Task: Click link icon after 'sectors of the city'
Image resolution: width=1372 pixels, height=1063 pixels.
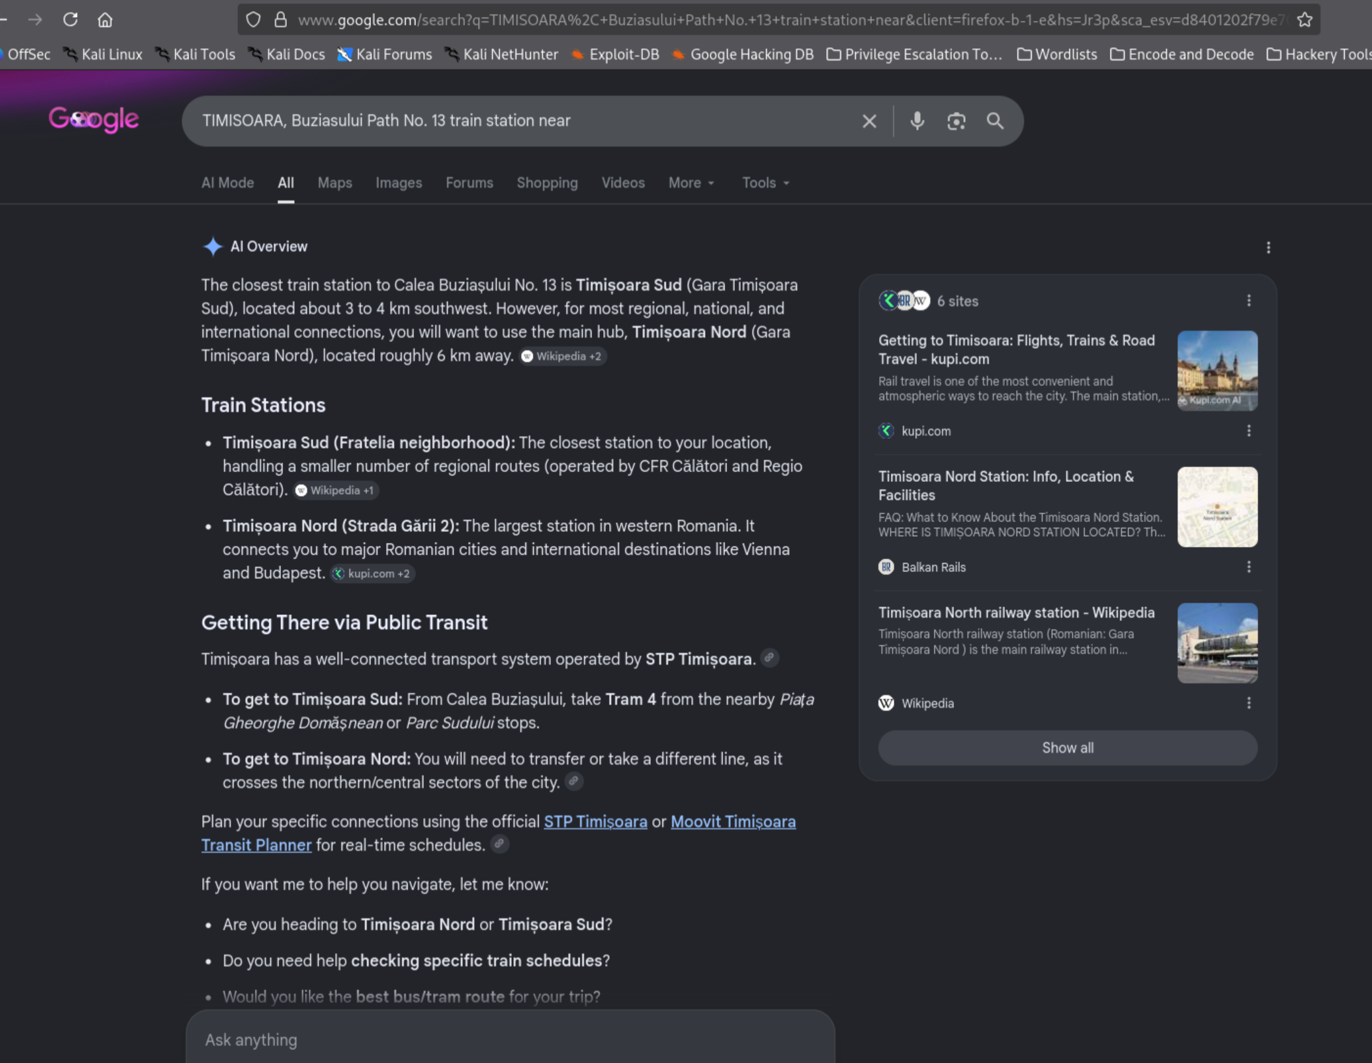Action: 574,781
